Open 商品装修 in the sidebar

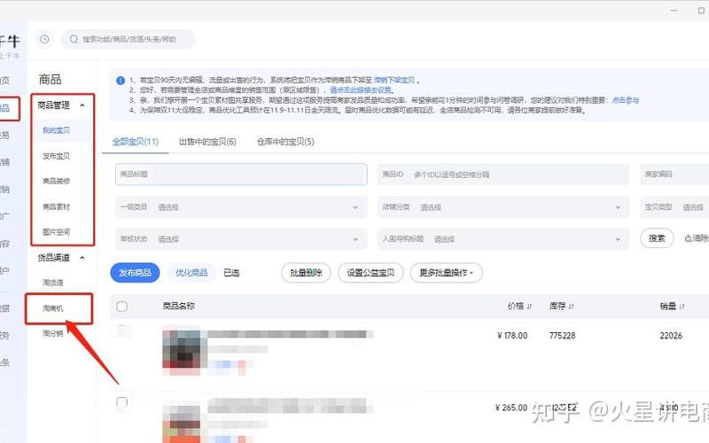pos(56,181)
